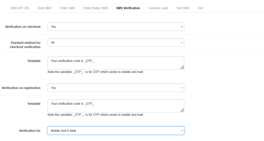Open the Order Status SMS tab
264x141 pixels.
pos(95,8)
